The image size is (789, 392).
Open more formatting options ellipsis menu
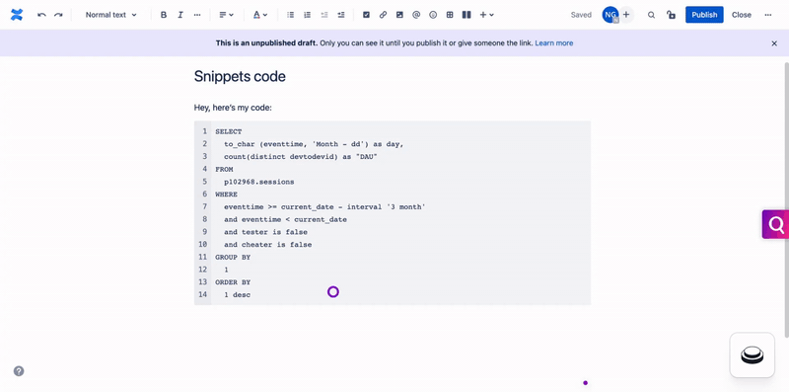pos(196,15)
